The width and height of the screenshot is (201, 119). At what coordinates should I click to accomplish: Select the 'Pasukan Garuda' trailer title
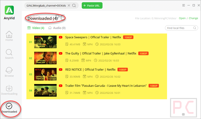pos(106,86)
